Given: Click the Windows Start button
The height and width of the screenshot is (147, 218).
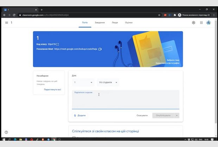Looking at the screenshot, I should coord(4,139).
